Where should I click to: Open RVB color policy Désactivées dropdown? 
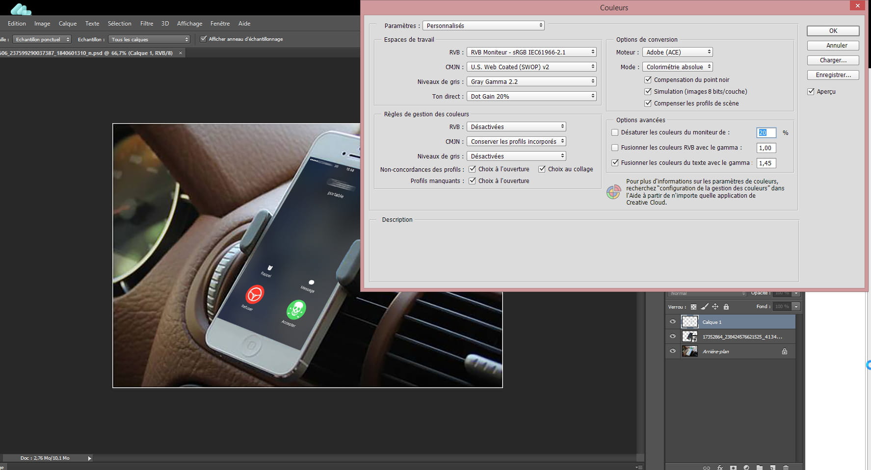(x=516, y=127)
